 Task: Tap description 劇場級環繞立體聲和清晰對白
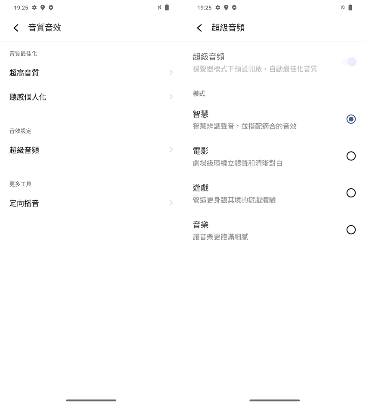click(x=237, y=163)
